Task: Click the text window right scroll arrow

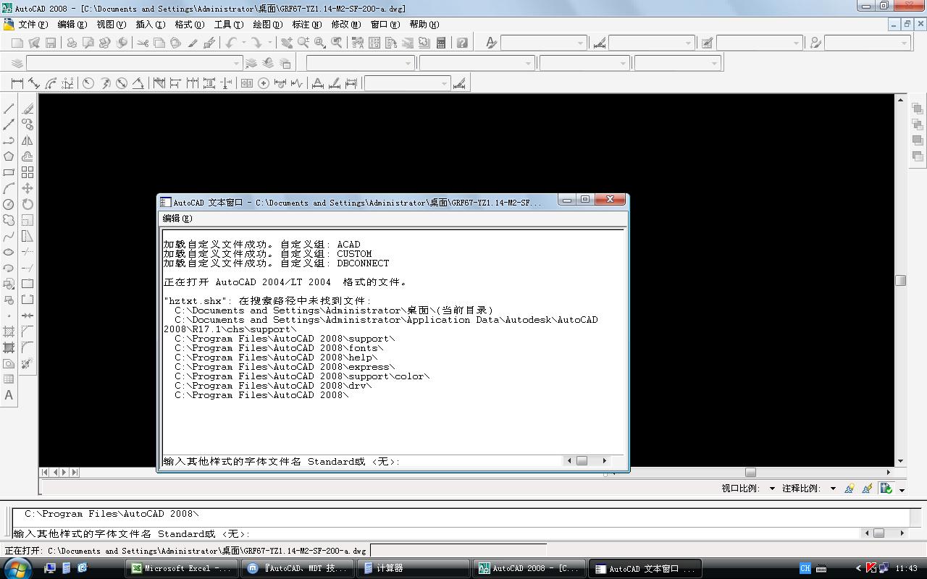Action: pos(605,460)
